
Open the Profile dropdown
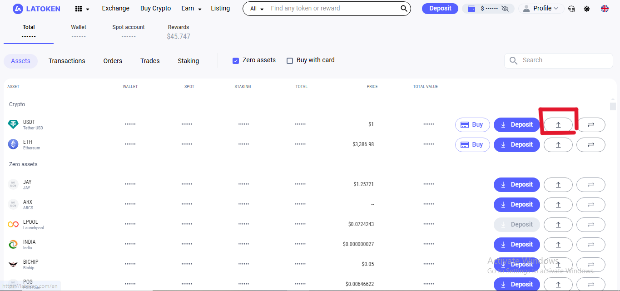pos(541,9)
